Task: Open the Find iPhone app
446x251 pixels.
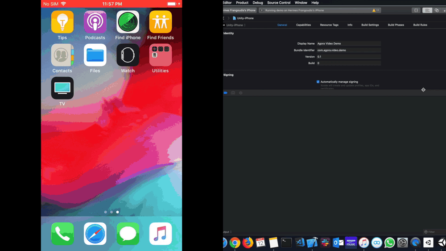Action: (128, 22)
